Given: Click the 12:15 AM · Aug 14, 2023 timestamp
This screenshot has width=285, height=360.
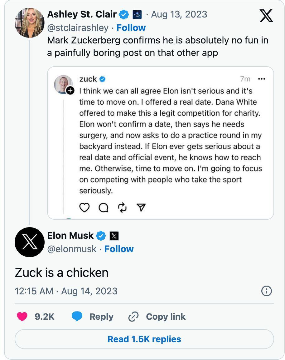Looking at the screenshot, I should [x=66, y=291].
